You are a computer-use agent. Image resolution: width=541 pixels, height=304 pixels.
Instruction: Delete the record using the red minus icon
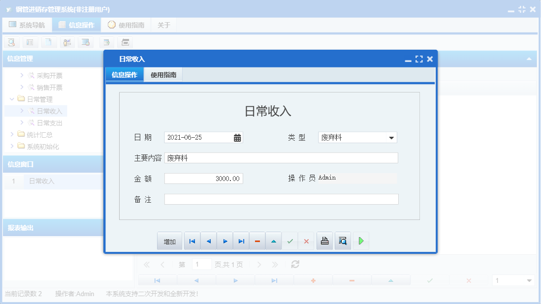[257, 241]
